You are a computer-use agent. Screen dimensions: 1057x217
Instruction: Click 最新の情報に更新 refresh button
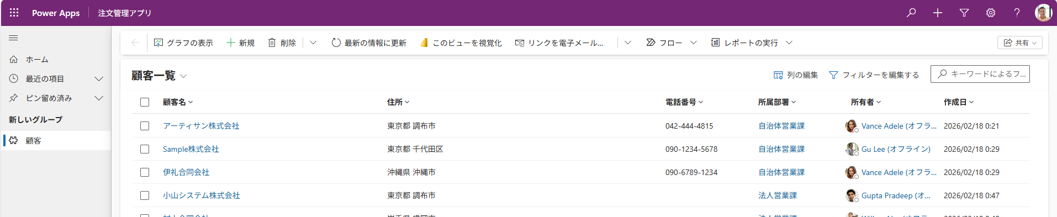point(369,43)
